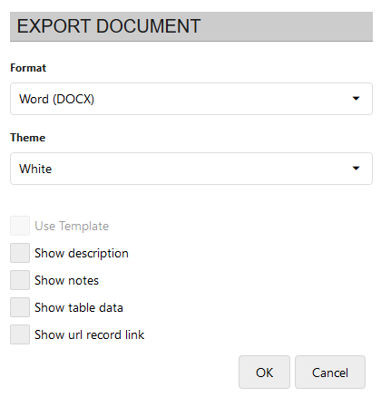Click the arrow icon of the Format combo box
381x397 pixels.
[356, 99]
